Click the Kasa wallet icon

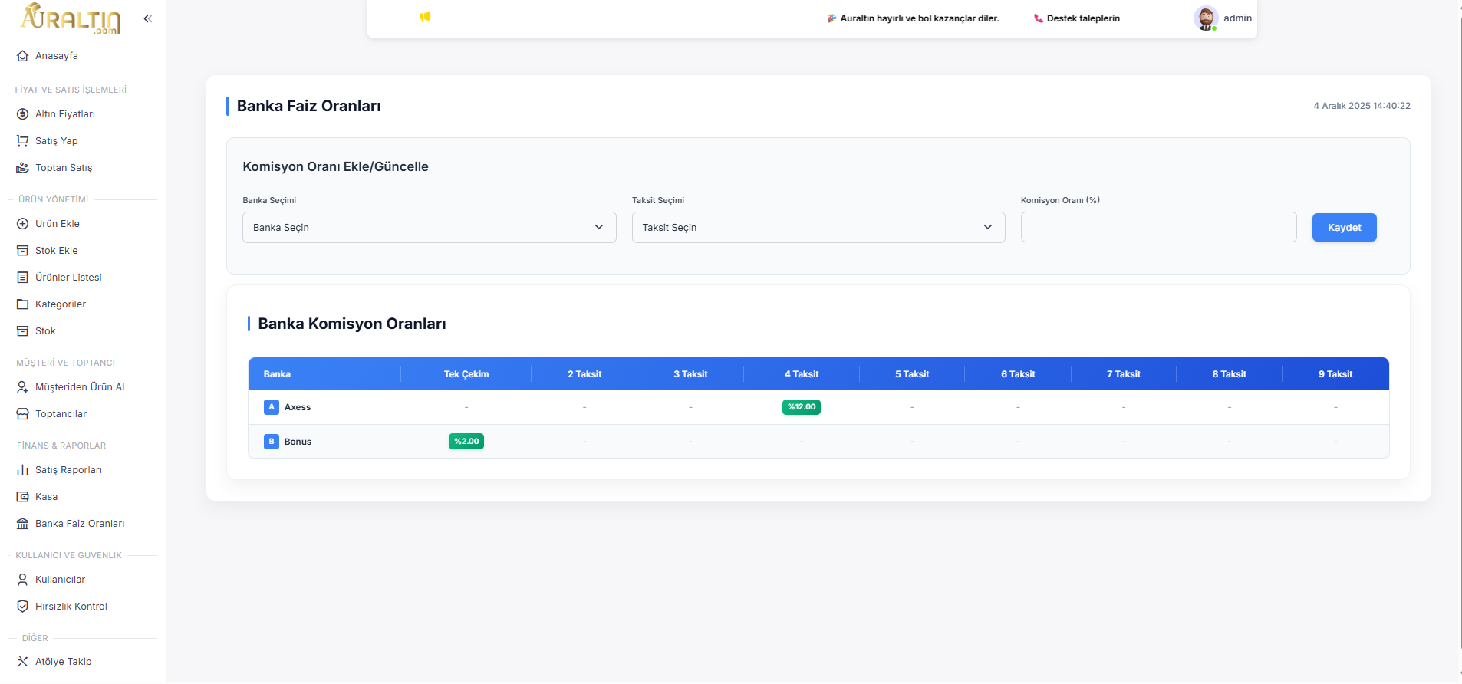23,497
